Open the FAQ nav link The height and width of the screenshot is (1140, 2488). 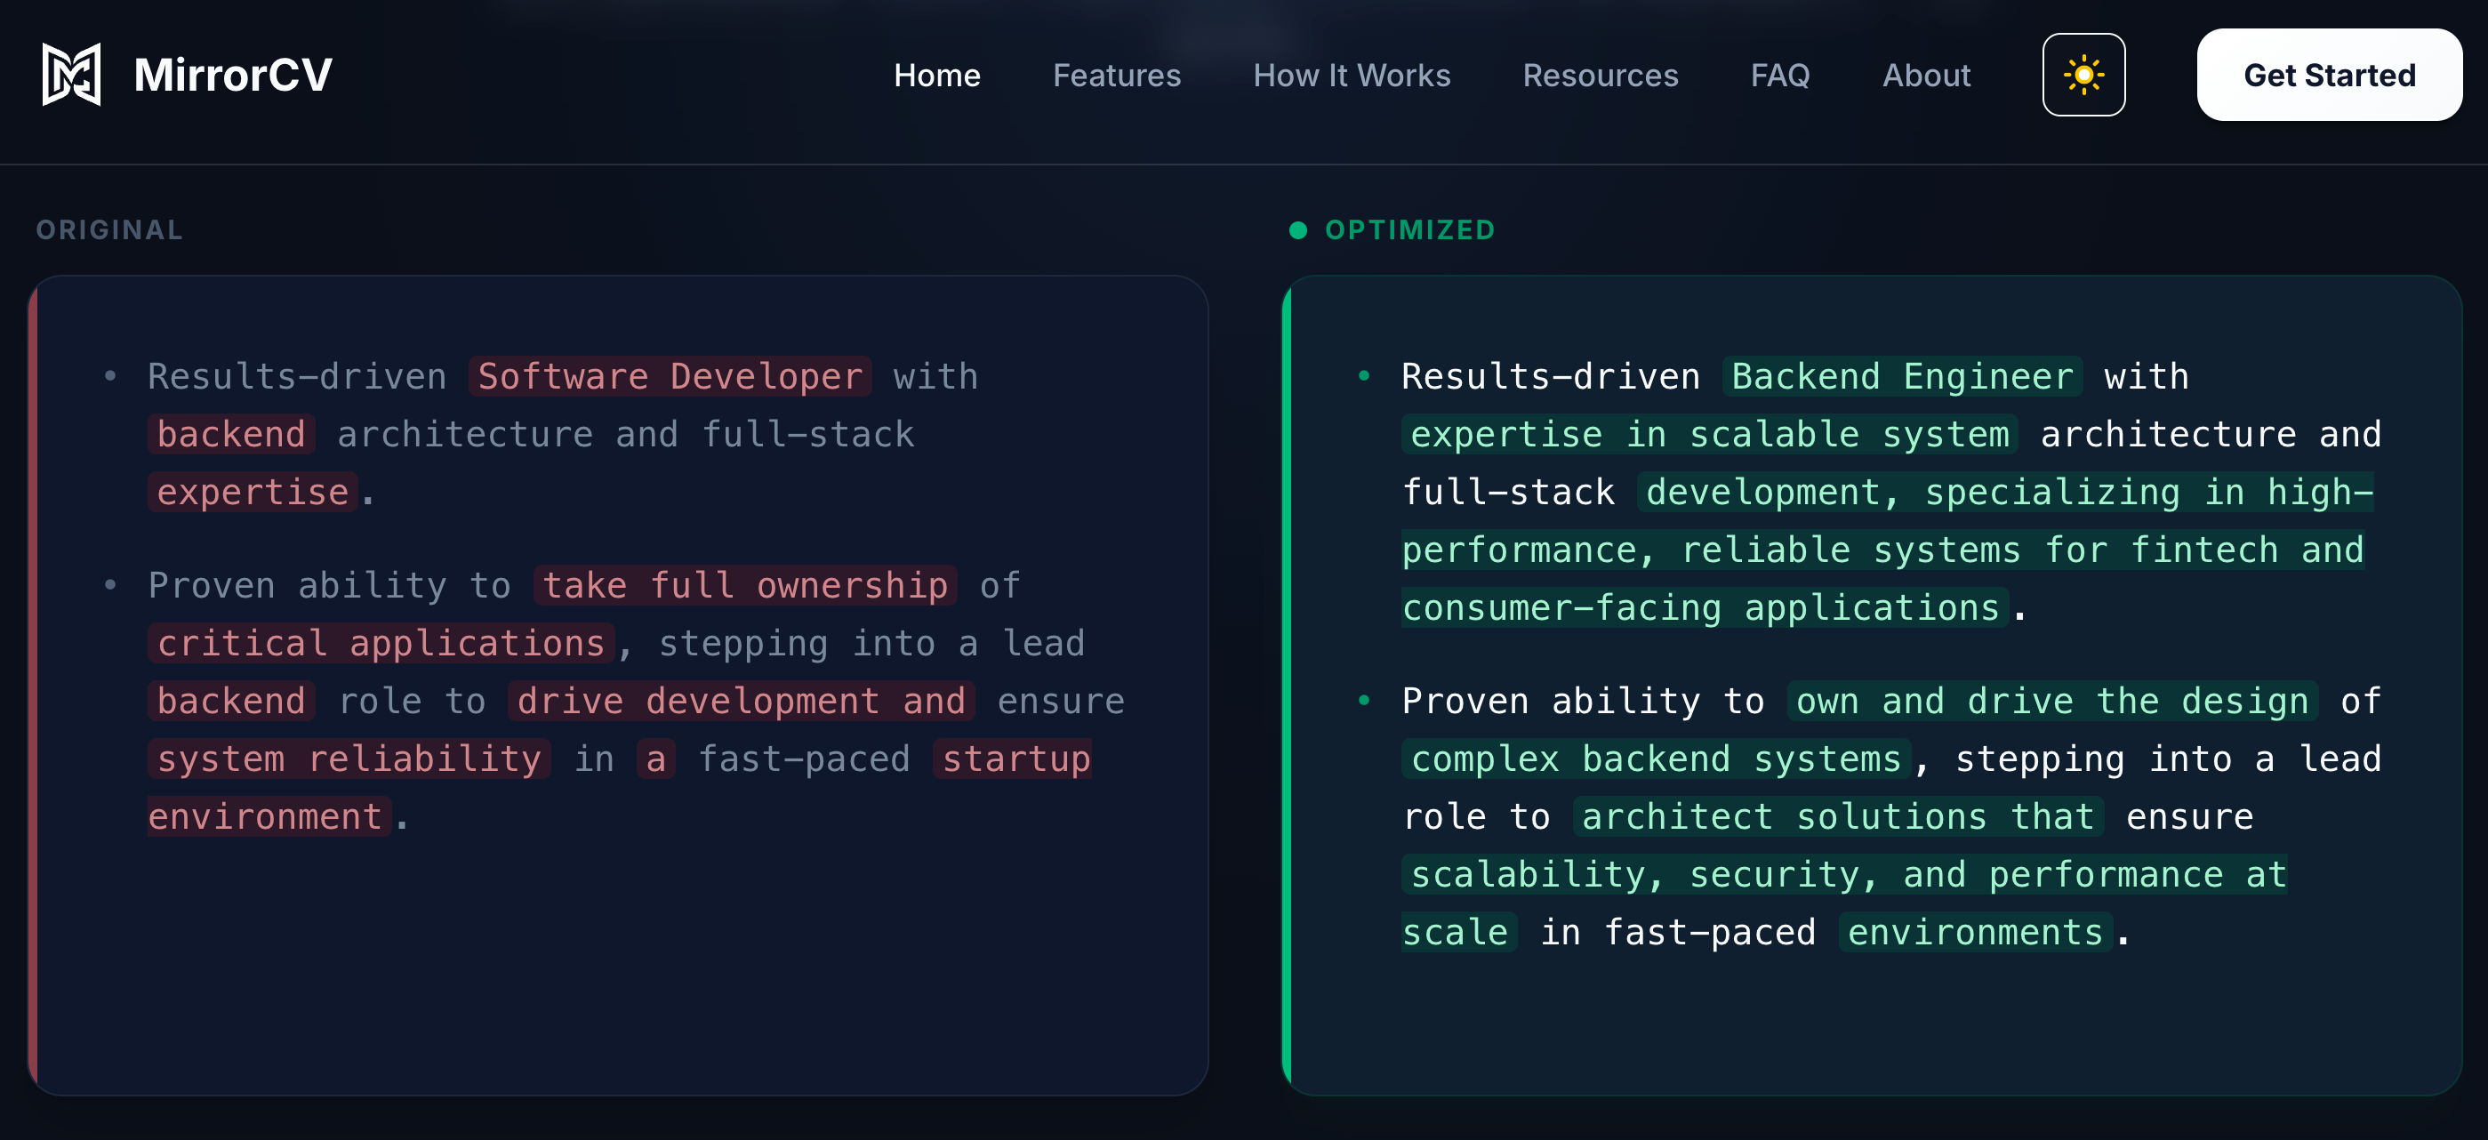1779,76
